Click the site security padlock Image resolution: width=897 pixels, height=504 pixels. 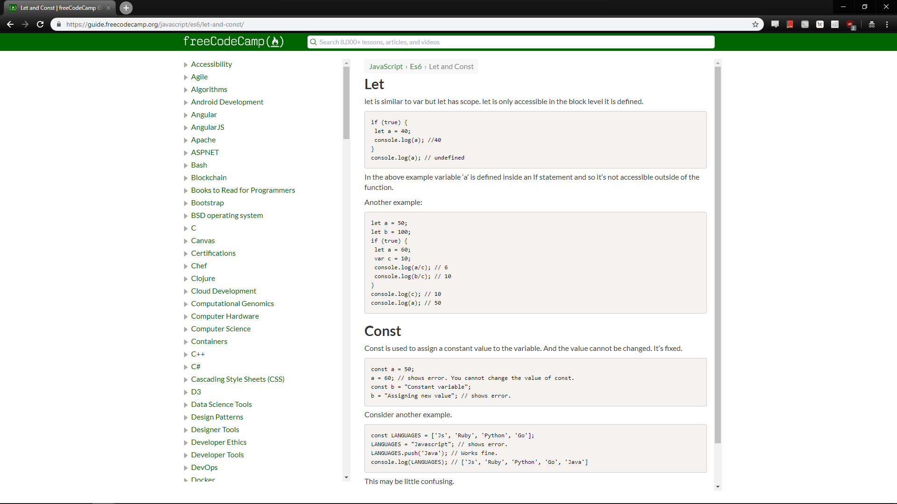[59, 24]
